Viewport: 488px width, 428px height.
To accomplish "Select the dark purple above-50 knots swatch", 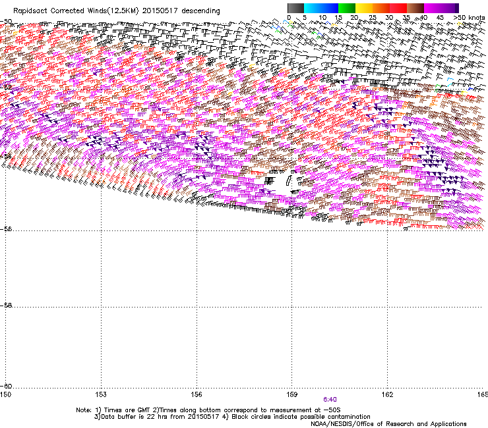I will click(456, 8).
